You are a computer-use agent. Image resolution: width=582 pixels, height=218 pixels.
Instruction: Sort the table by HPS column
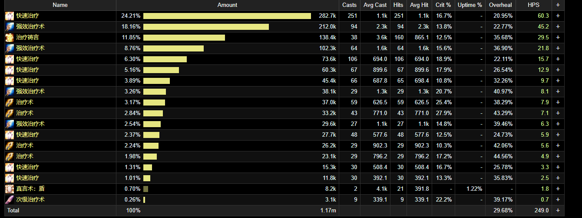pos(533,5)
